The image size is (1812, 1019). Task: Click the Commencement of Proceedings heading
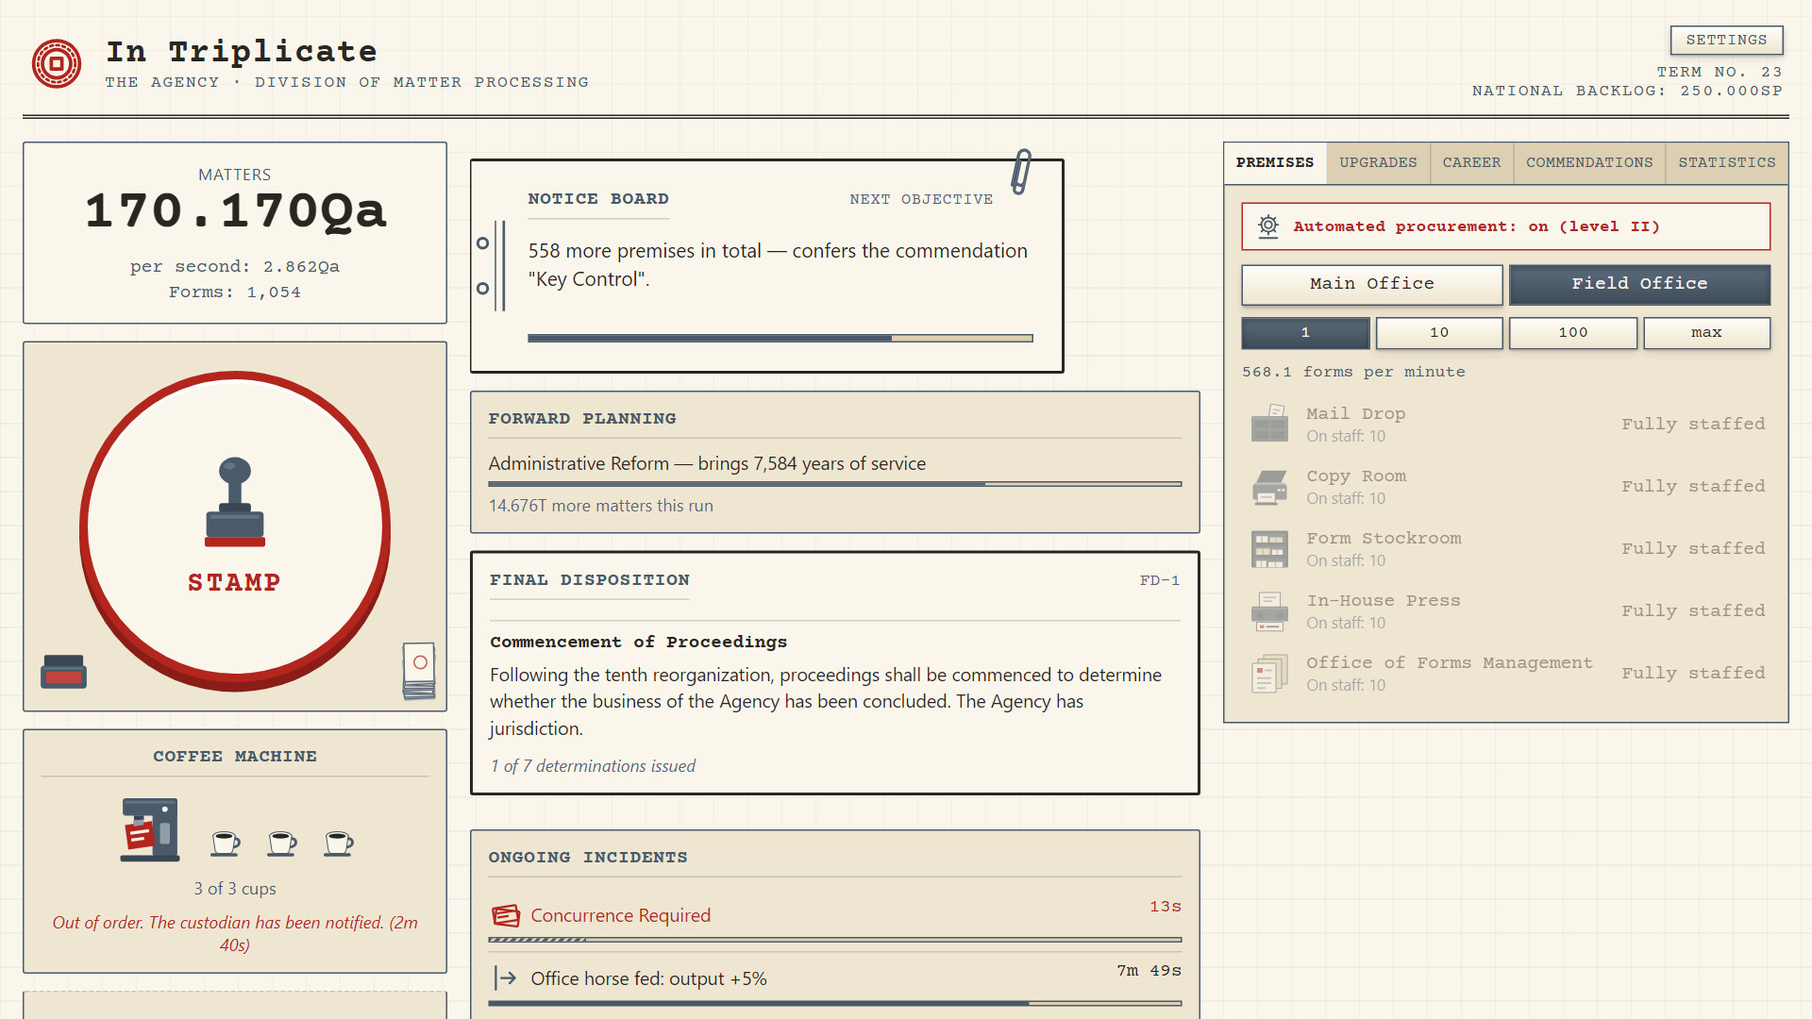pyautogui.click(x=638, y=642)
